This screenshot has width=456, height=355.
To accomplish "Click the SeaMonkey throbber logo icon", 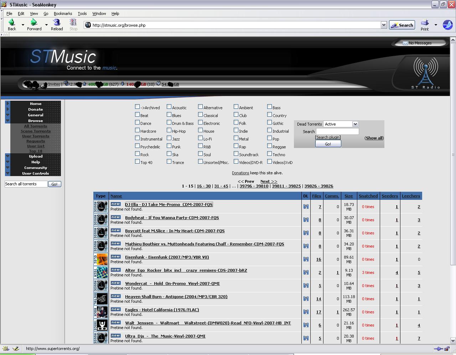I will [447, 25].
